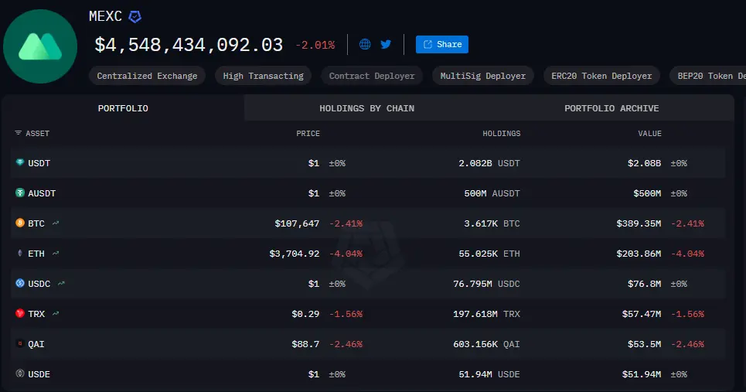Viewport: 746px width, 392px height.
Task: Select the Portfolio tab
Action: (x=123, y=108)
